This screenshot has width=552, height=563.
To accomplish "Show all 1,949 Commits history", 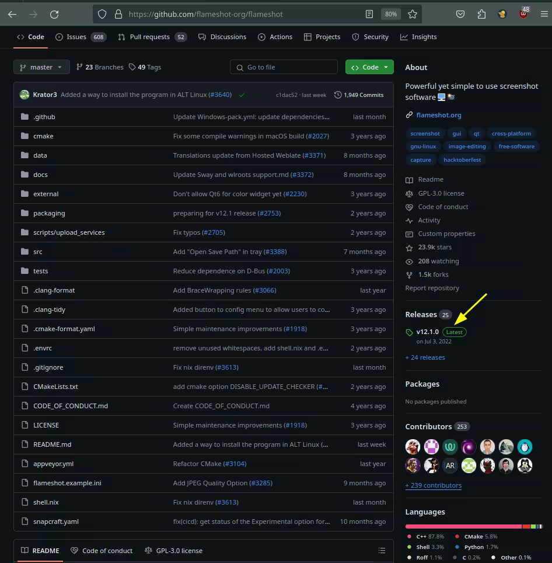I will (x=359, y=95).
